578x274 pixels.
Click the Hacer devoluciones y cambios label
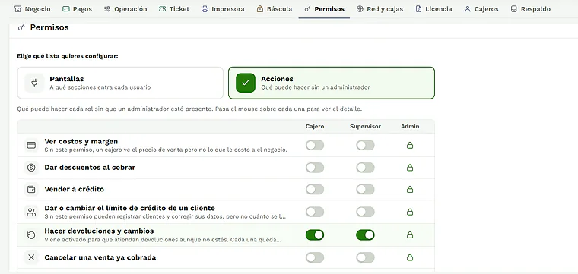click(99, 231)
